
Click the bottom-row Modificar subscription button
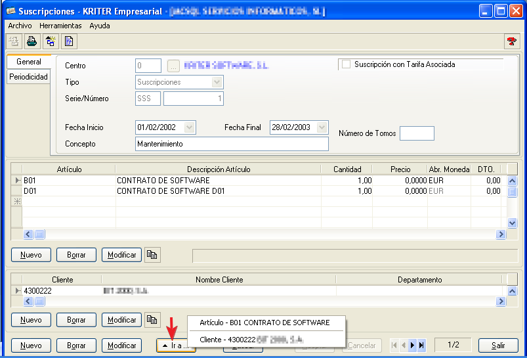coord(121,346)
